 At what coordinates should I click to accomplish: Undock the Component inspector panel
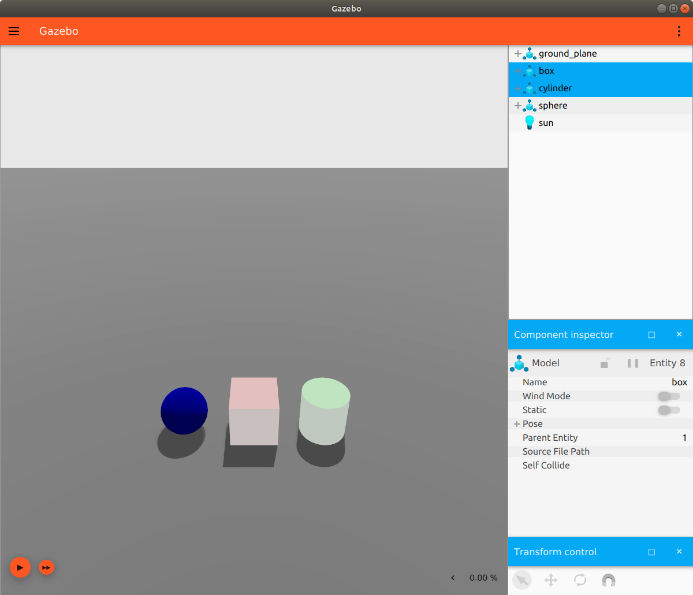pos(651,334)
